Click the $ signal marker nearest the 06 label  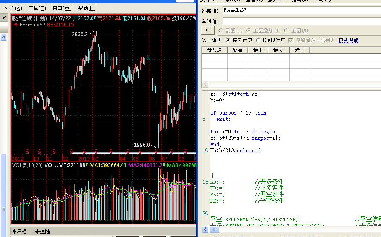click(156, 151)
